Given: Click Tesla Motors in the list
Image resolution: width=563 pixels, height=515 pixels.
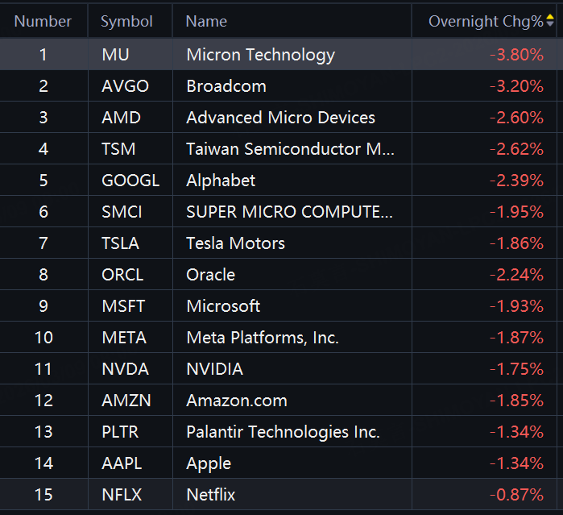Looking at the screenshot, I should click(x=235, y=243).
